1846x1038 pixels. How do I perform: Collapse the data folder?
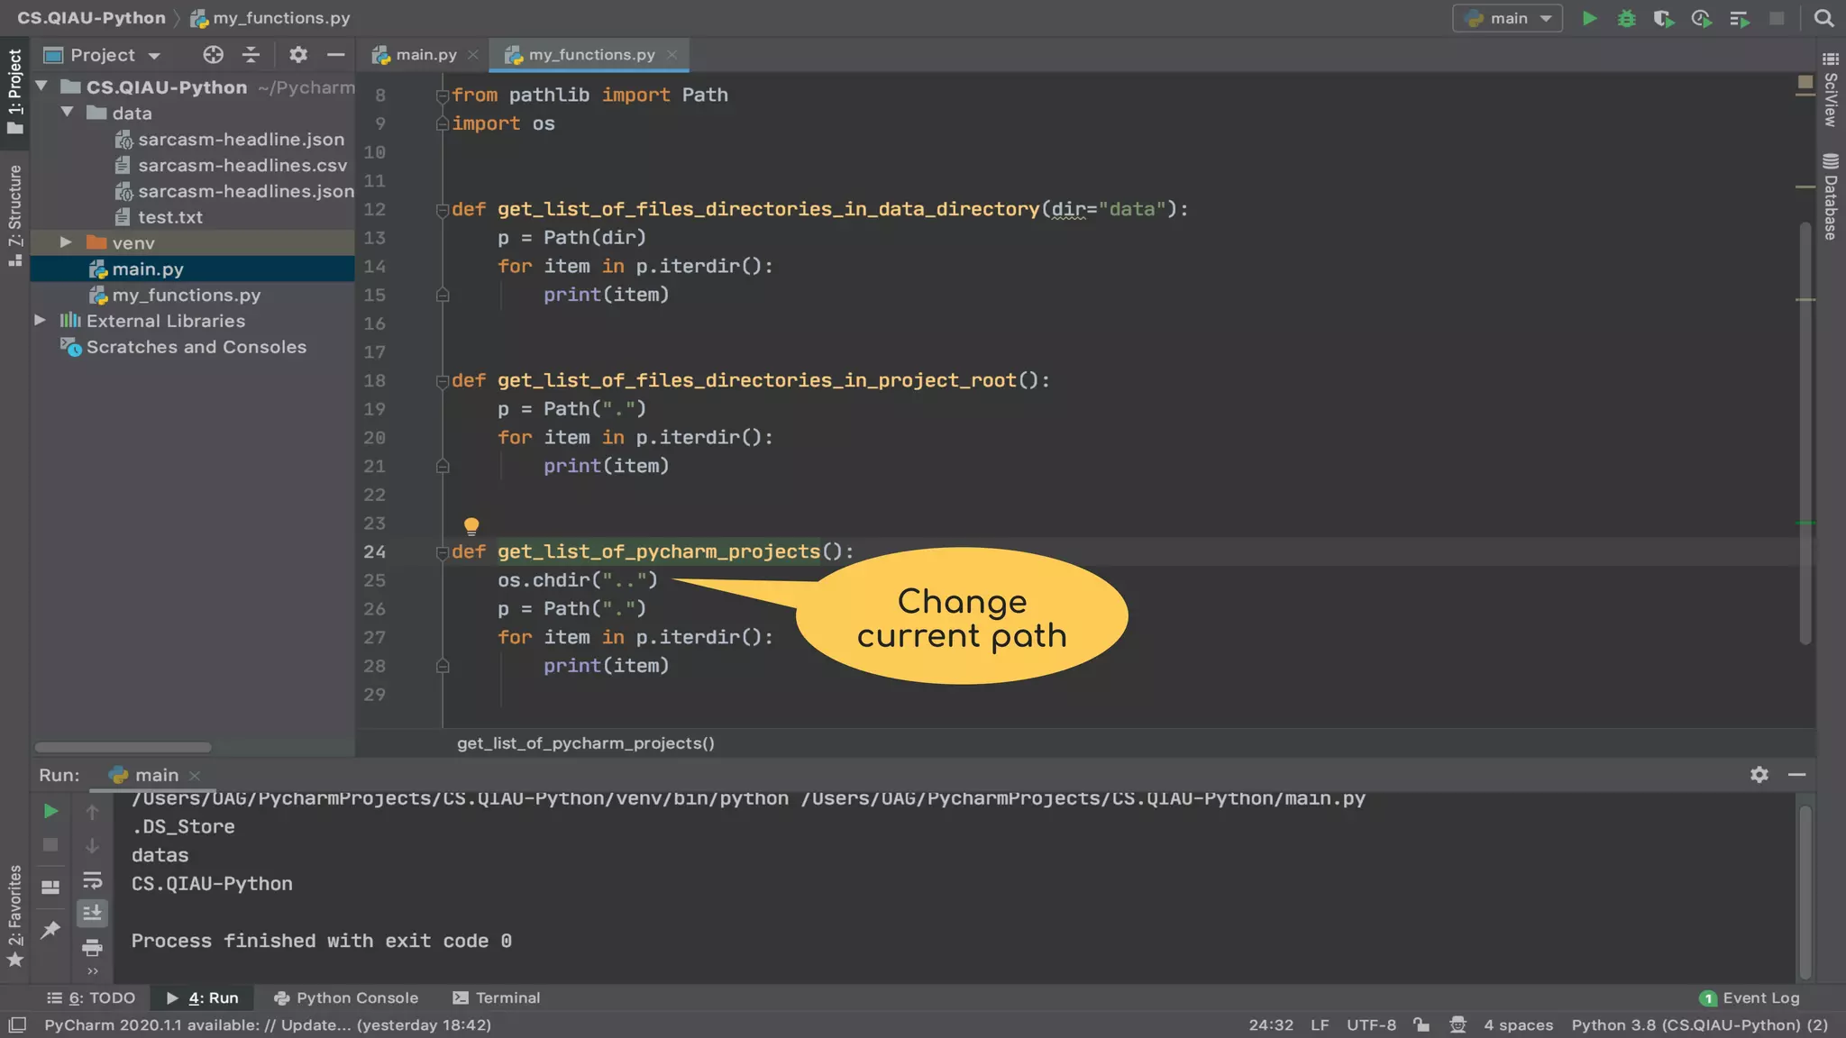[x=68, y=113]
